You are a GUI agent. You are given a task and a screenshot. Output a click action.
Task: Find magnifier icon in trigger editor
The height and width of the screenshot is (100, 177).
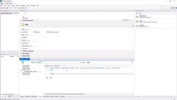(53, 66)
